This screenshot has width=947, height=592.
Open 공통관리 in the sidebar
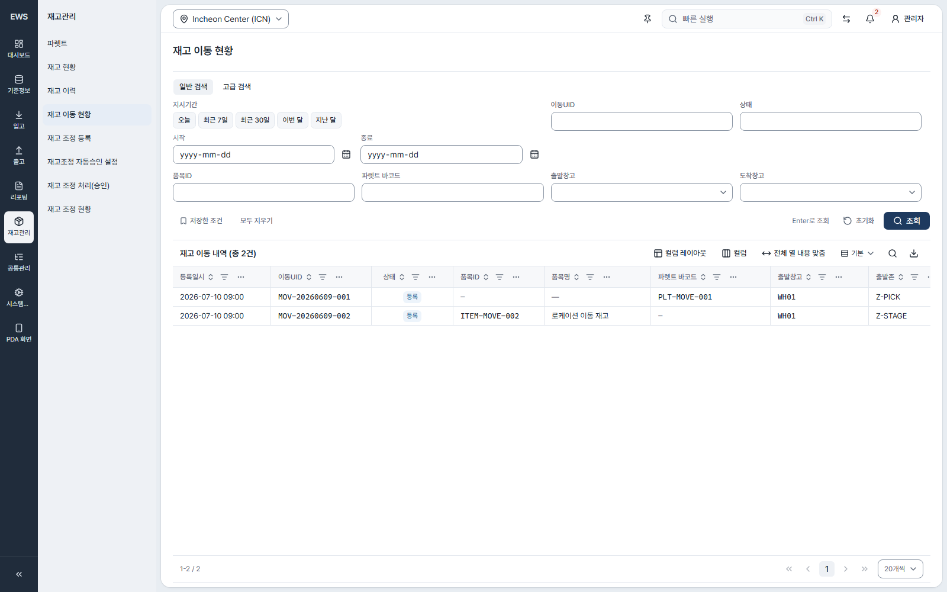19,262
